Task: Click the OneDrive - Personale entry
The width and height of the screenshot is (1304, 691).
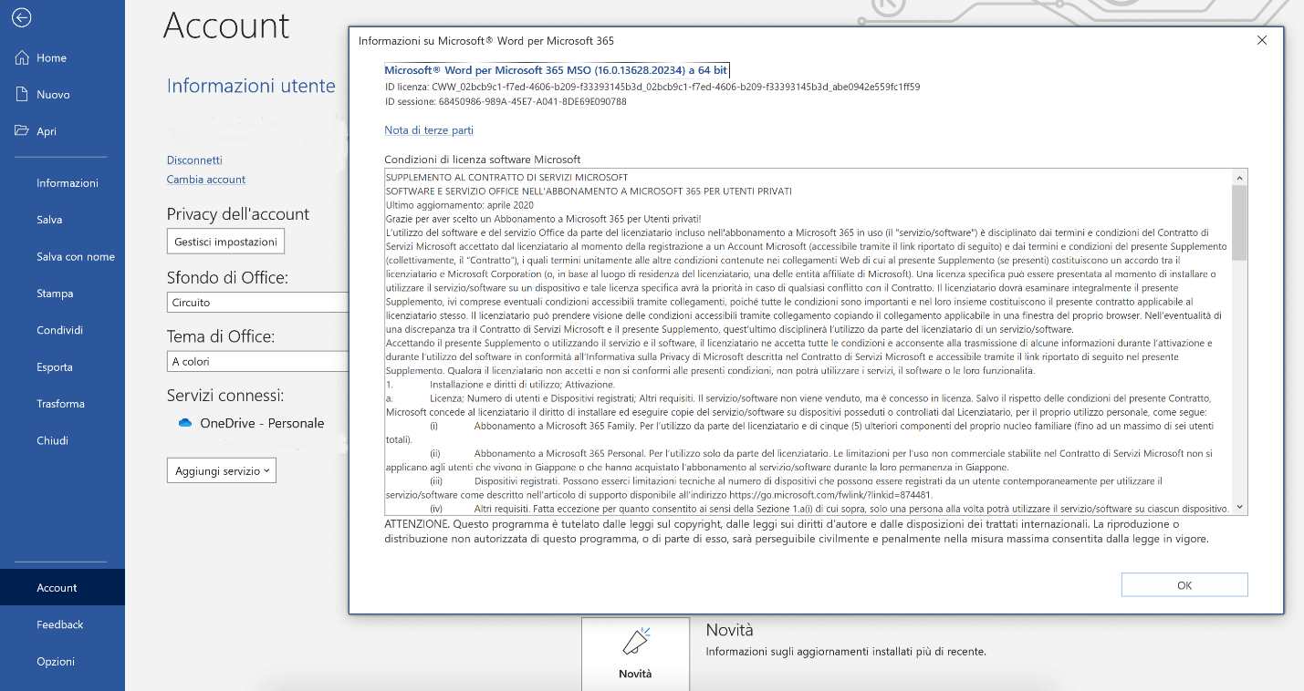Action: pos(262,423)
